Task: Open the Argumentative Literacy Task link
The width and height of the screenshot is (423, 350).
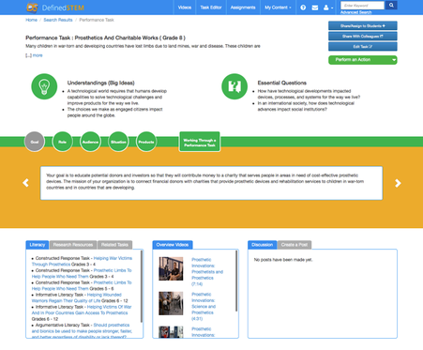Action: [82, 331]
